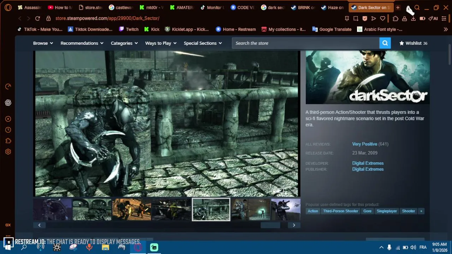Switch to the How to YouTube tab
The width and height of the screenshot is (452, 254).
60,7
